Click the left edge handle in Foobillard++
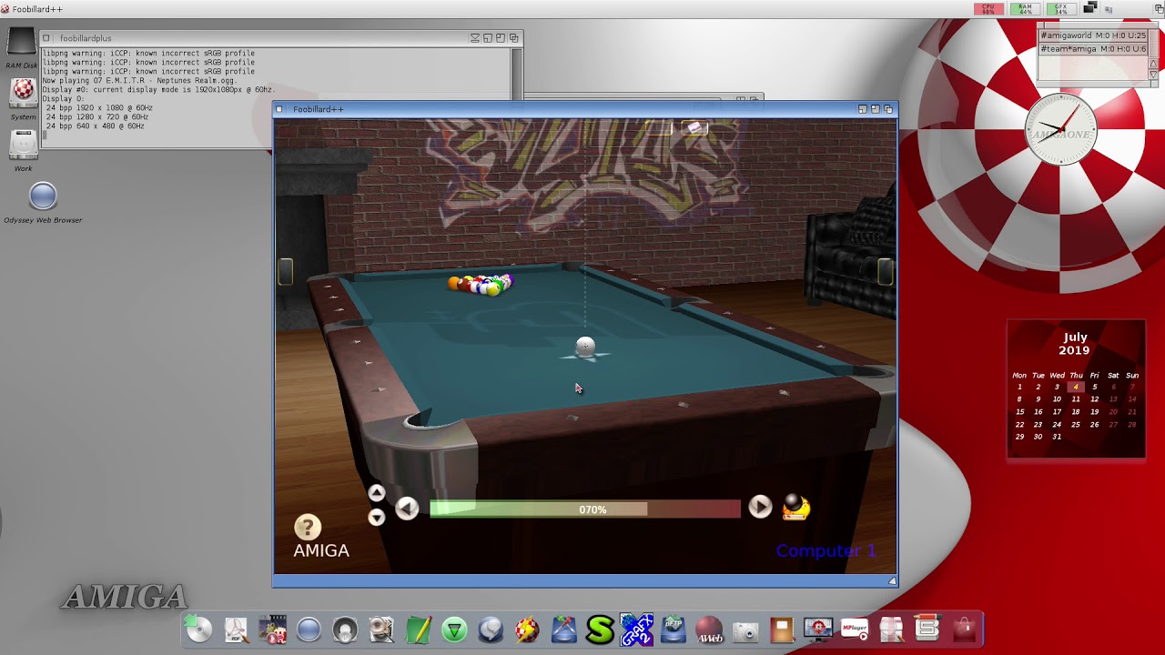Viewport: 1165px width, 655px height. coord(285,271)
